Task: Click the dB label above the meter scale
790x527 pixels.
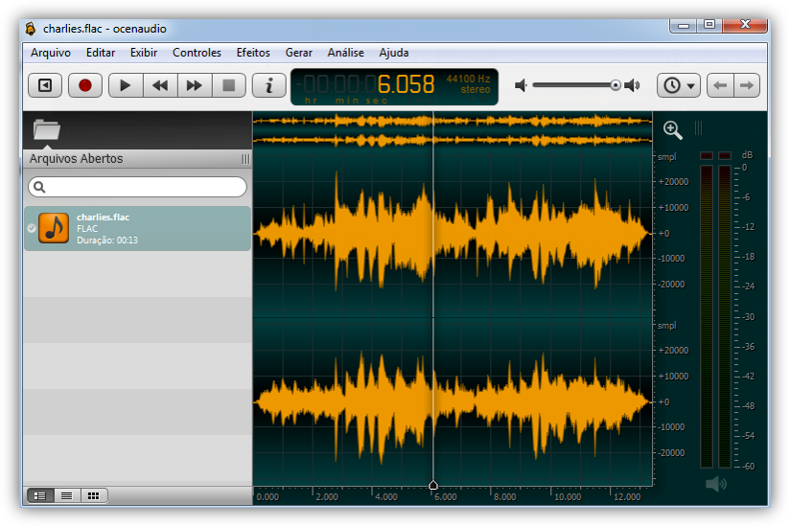Action: point(747,155)
